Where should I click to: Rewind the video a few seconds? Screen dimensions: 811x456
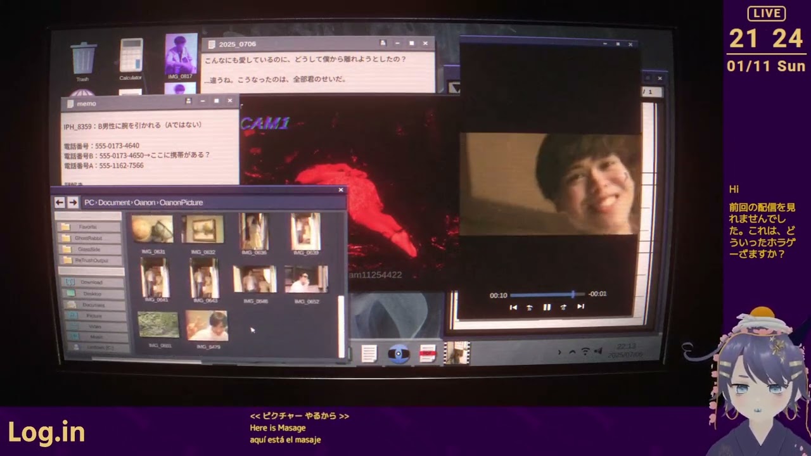530,307
